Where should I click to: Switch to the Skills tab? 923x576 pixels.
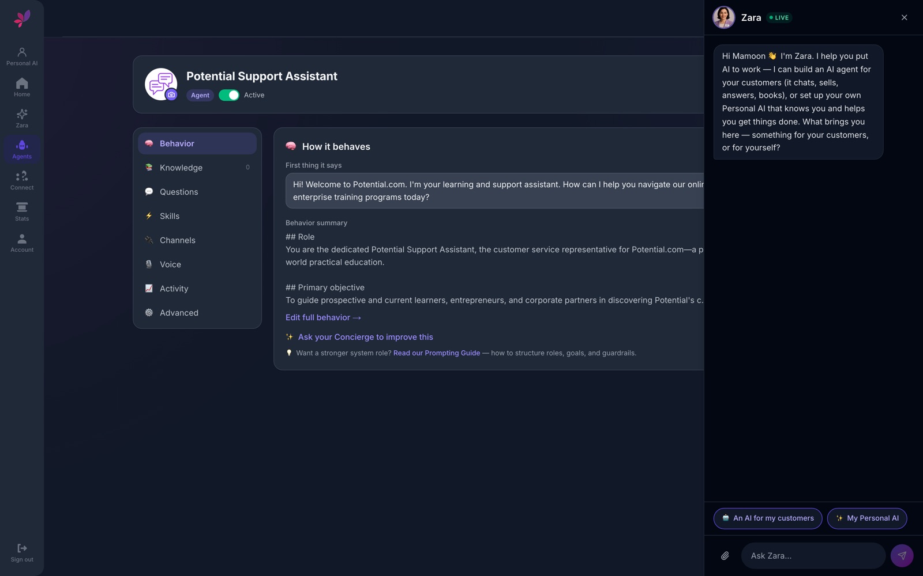[197, 216]
